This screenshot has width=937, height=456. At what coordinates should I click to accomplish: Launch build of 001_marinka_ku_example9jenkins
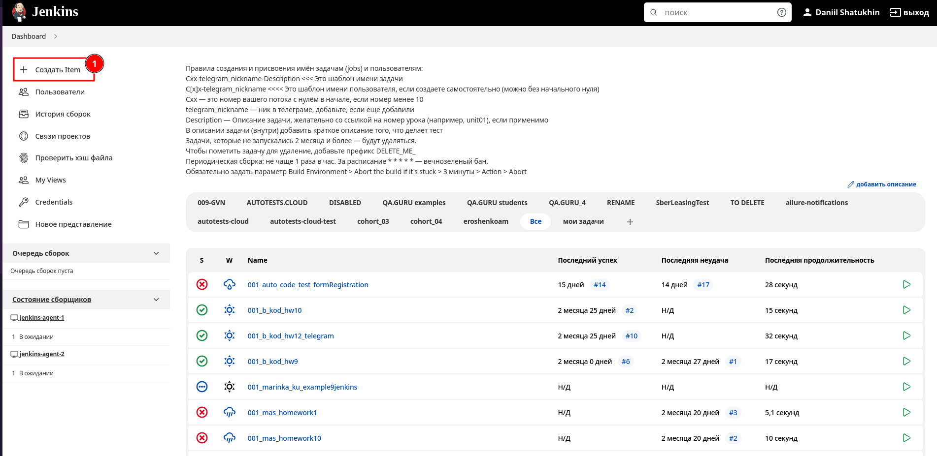[x=906, y=387]
